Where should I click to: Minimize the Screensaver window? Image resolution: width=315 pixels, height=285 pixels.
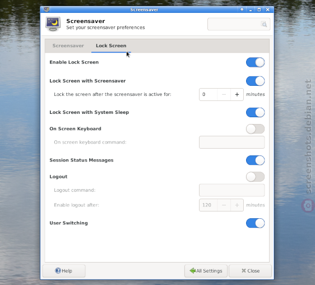(x=251, y=10)
